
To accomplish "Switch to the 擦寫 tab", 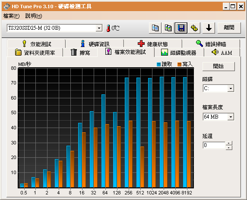I will click(x=80, y=53).
